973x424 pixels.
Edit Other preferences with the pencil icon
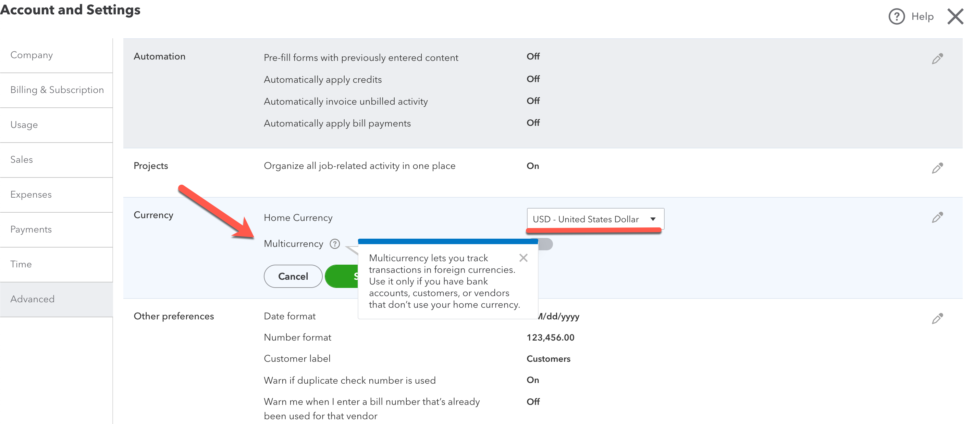937,319
